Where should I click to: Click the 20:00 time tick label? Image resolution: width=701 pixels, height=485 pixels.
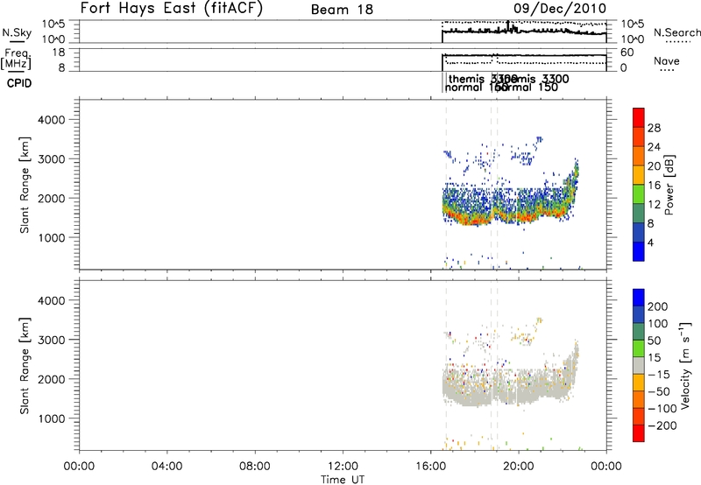pos(519,467)
